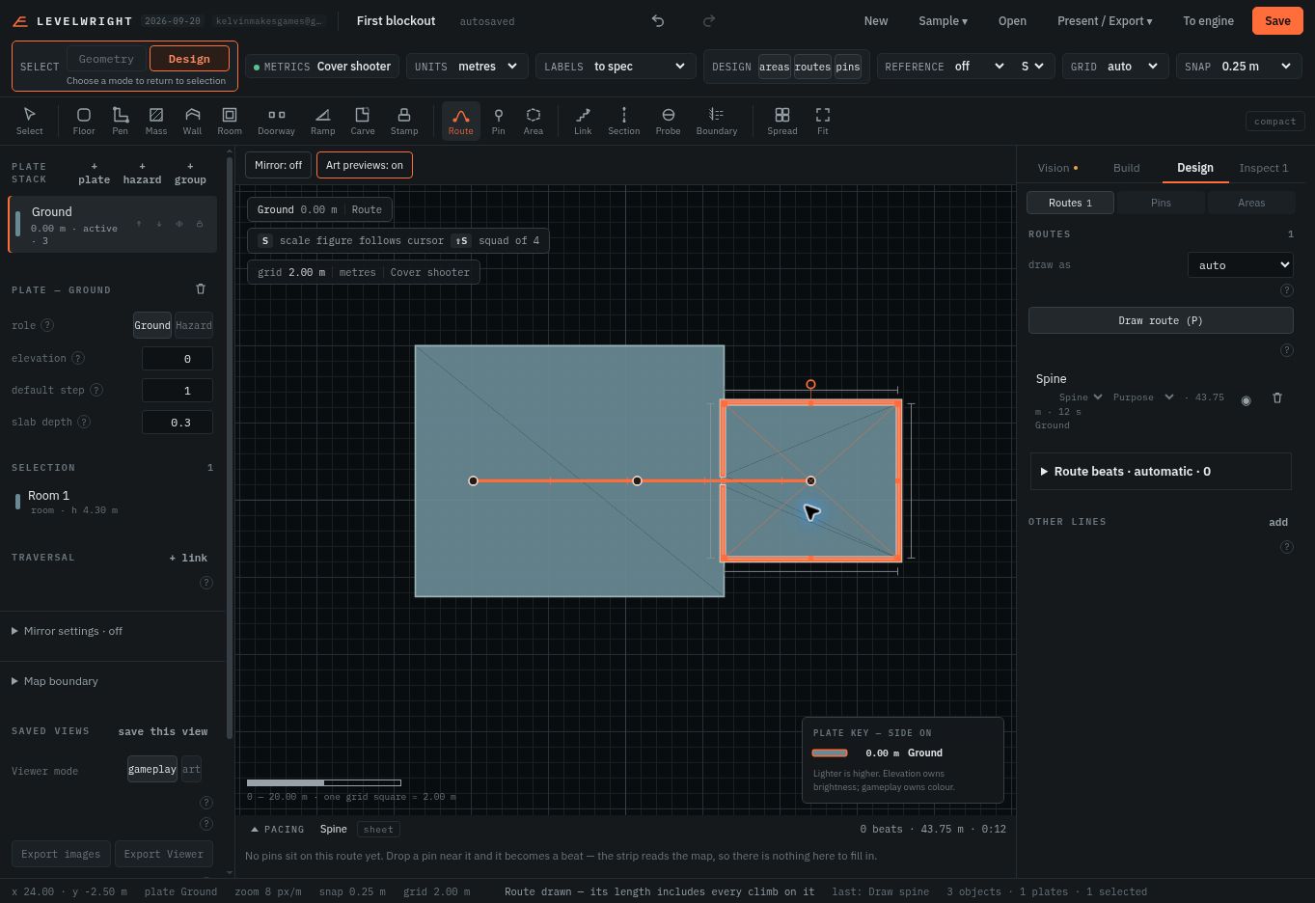The width and height of the screenshot is (1315, 903).
Task: Open the draw as auto dropdown
Action: (x=1240, y=264)
